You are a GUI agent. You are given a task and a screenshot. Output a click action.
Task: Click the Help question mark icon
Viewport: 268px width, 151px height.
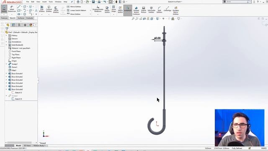pyautogui.click(x=258, y=2)
